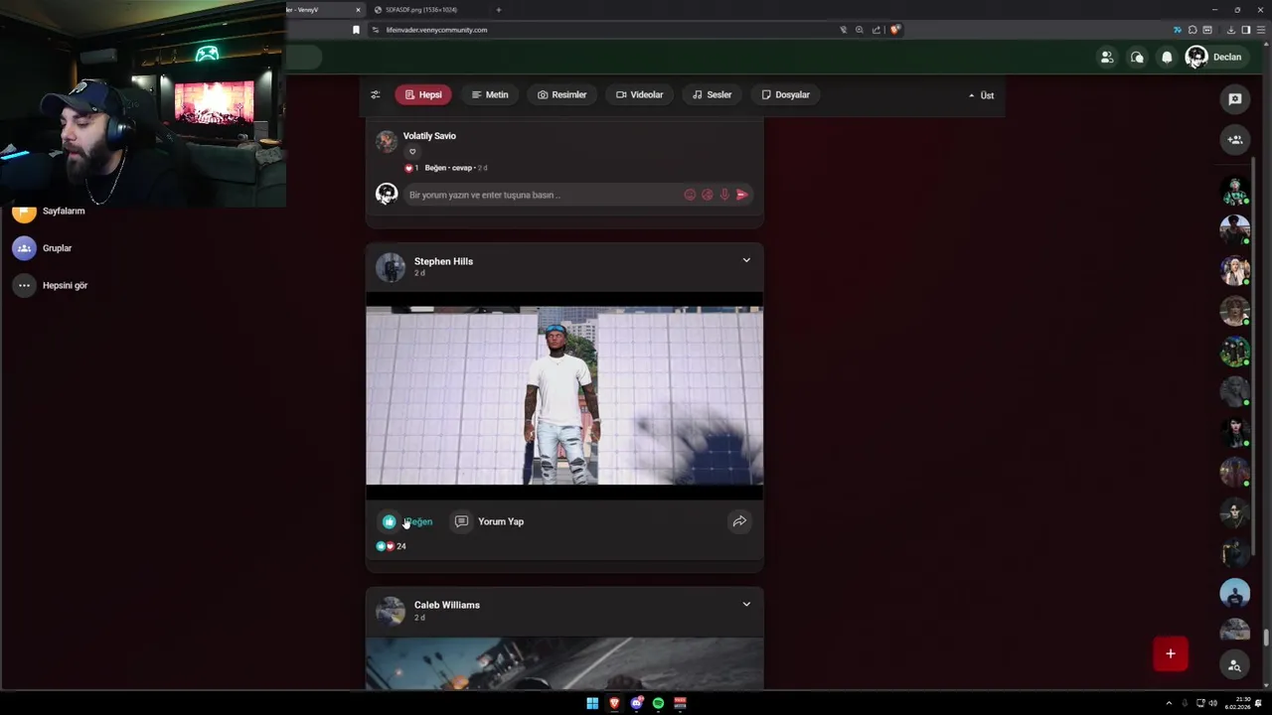
Task: Click Caleb Williams avatar
Action: pos(391,610)
